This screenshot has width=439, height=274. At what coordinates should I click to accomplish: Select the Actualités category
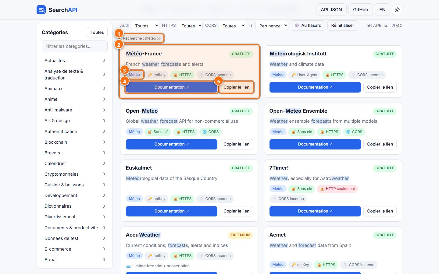click(x=75, y=61)
